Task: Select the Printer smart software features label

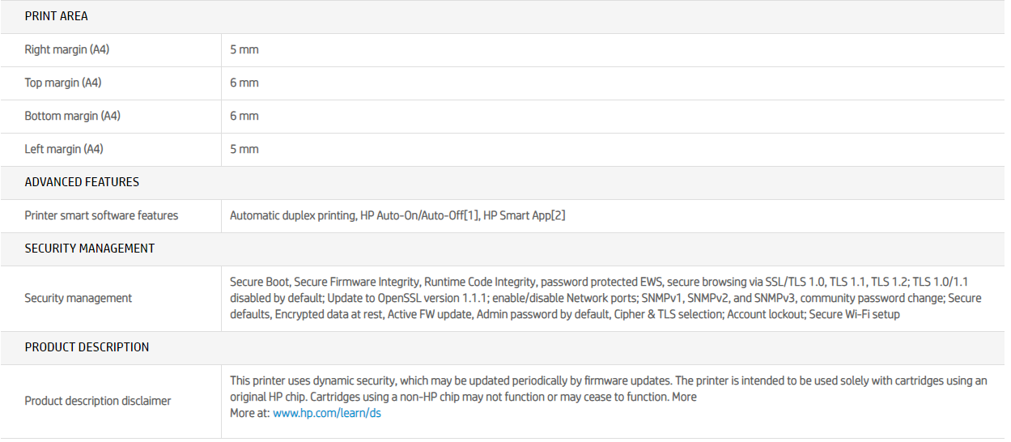Action: click(101, 215)
